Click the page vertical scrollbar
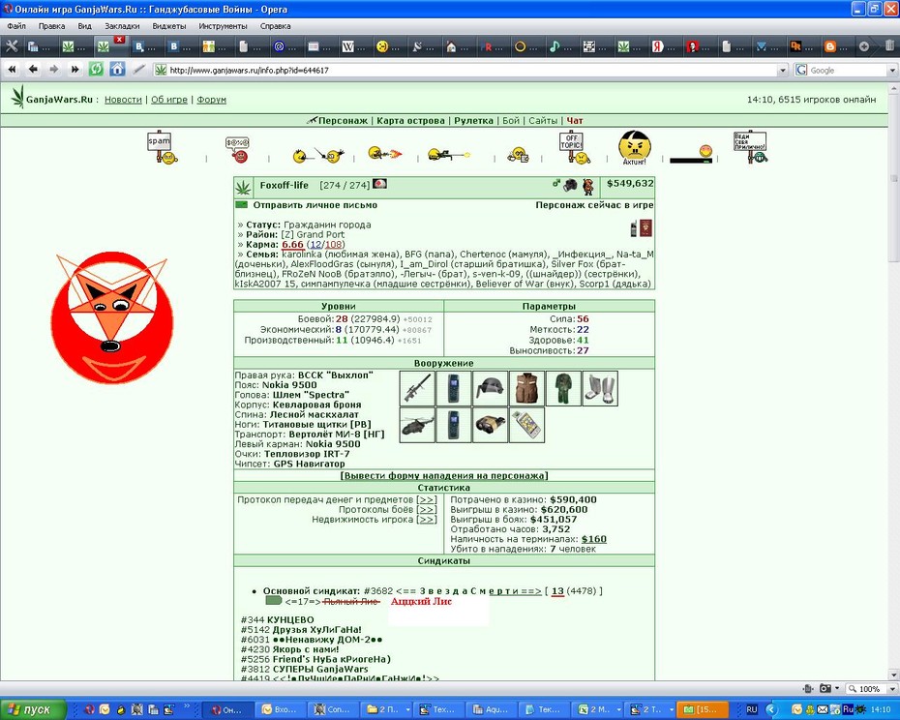The height and width of the screenshot is (720, 900). (893, 382)
